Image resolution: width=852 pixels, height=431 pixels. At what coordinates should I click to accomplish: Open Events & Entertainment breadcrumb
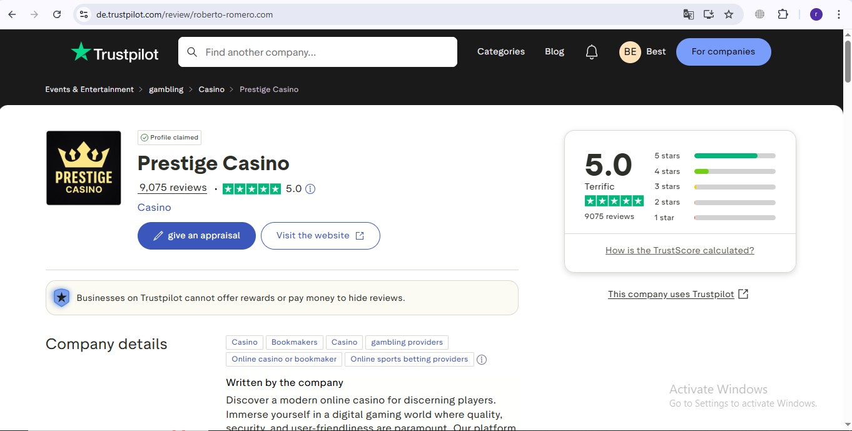point(89,89)
